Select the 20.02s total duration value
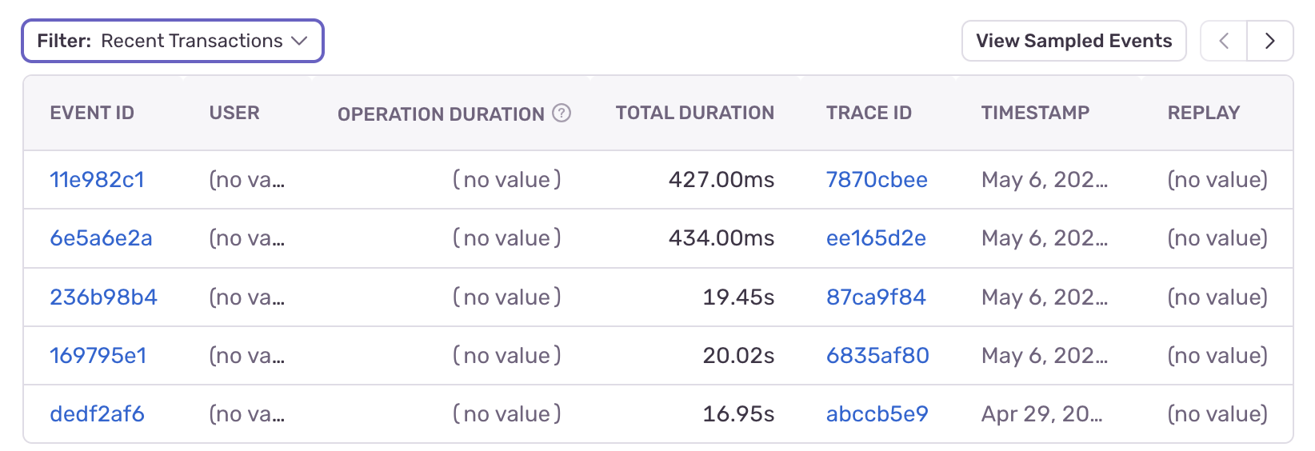The image size is (1315, 451). point(738,356)
